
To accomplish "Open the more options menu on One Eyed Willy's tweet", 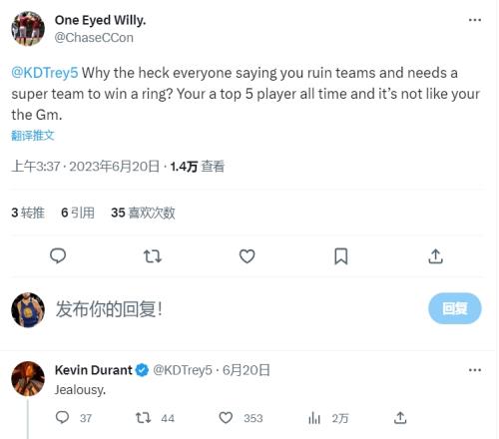I will click(x=475, y=20).
